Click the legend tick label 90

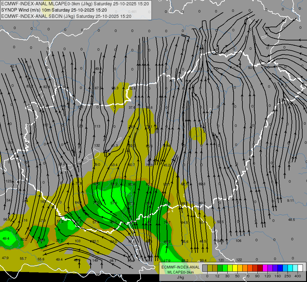tap(257, 276)
